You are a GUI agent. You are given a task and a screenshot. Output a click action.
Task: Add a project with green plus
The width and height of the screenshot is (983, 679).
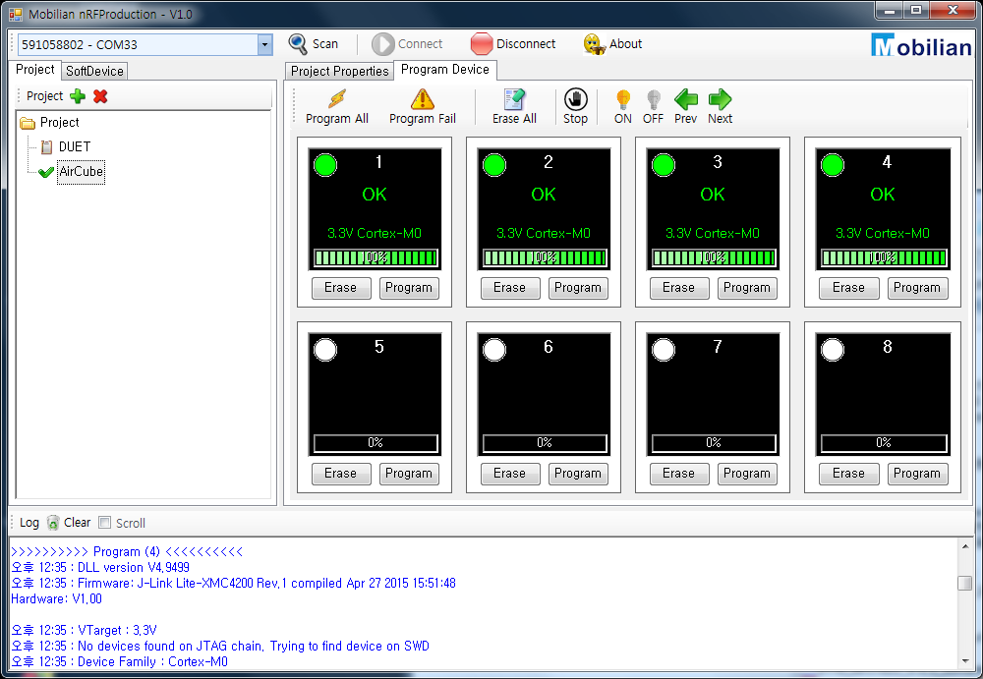78,96
